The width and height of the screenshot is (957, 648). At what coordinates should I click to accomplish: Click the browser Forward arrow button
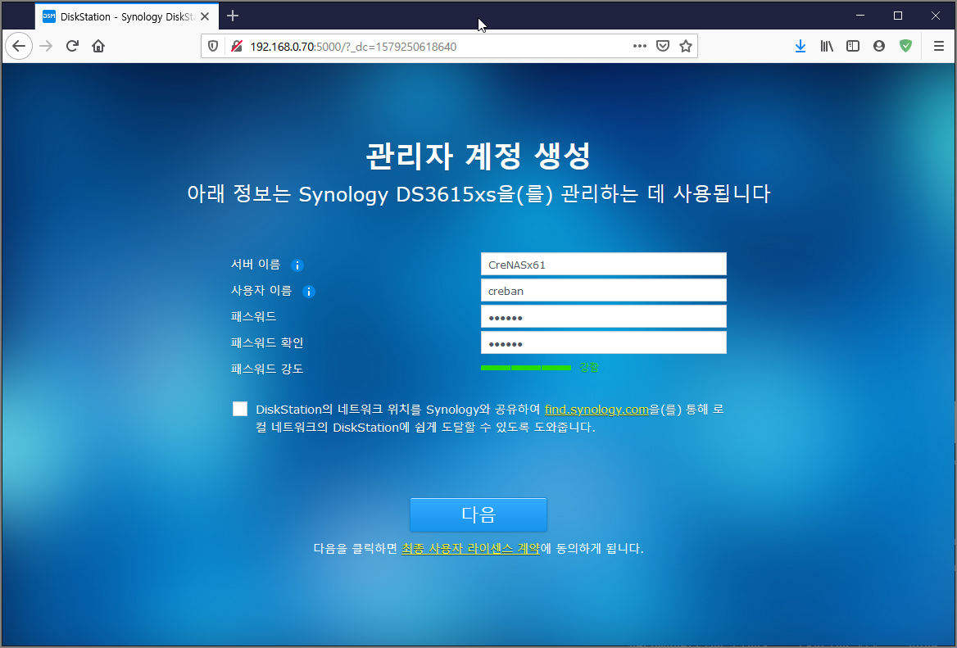46,47
